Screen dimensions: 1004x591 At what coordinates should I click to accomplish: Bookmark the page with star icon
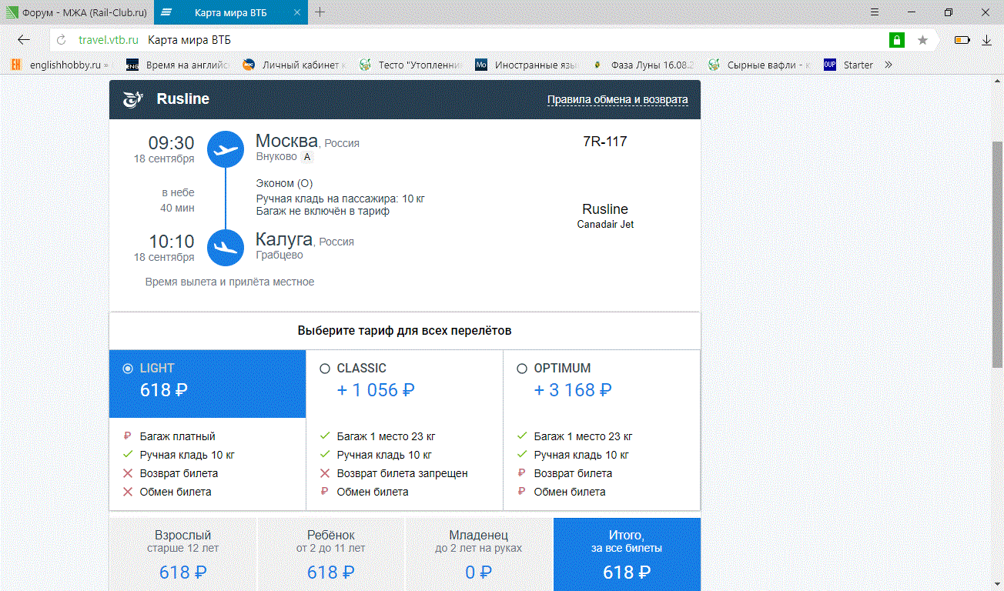pos(922,40)
